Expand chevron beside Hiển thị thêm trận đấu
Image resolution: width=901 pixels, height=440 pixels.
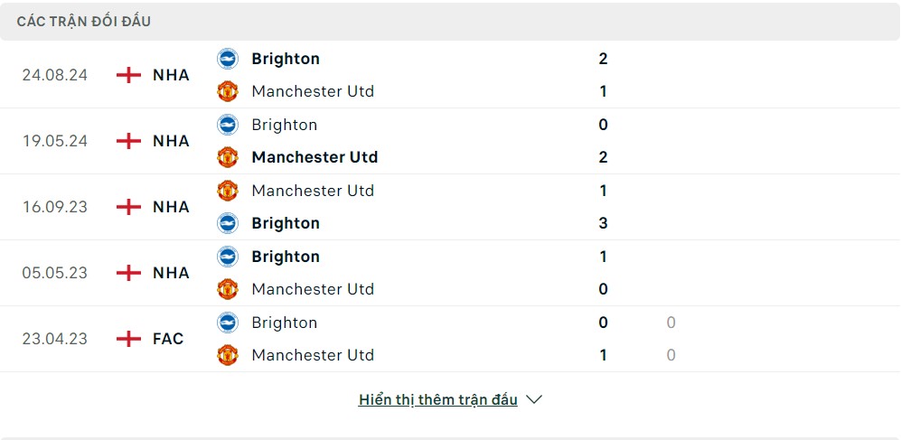click(x=534, y=399)
